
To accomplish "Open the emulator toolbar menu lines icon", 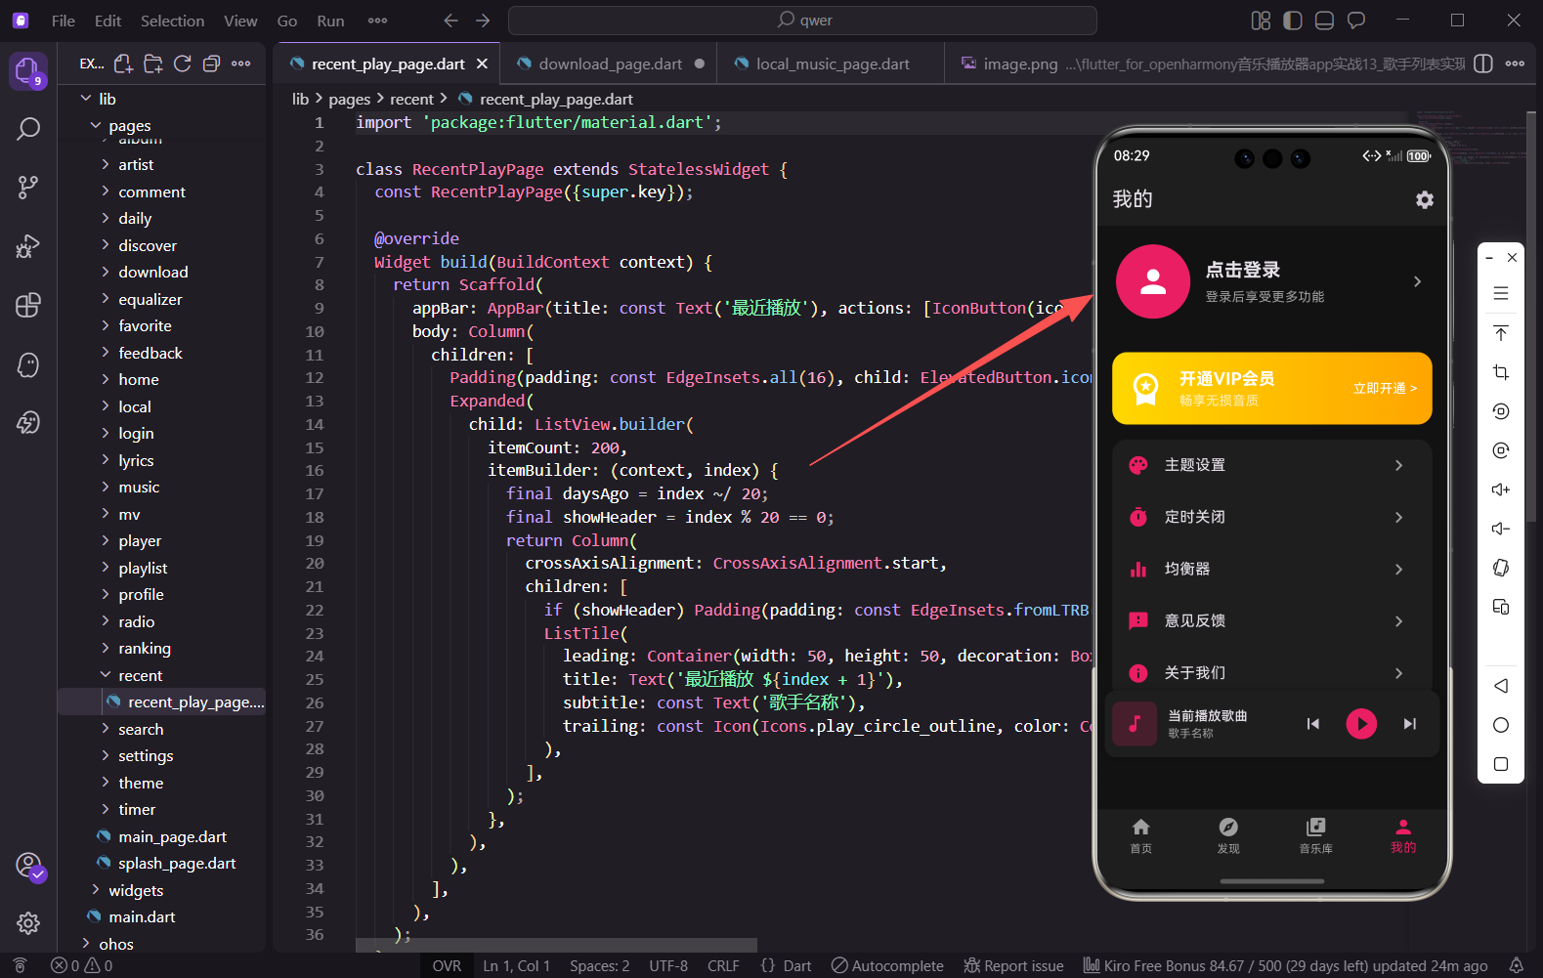I will coord(1501,294).
